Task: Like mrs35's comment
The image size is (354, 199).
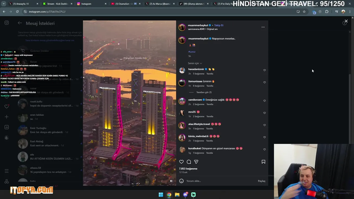Action: (264, 113)
